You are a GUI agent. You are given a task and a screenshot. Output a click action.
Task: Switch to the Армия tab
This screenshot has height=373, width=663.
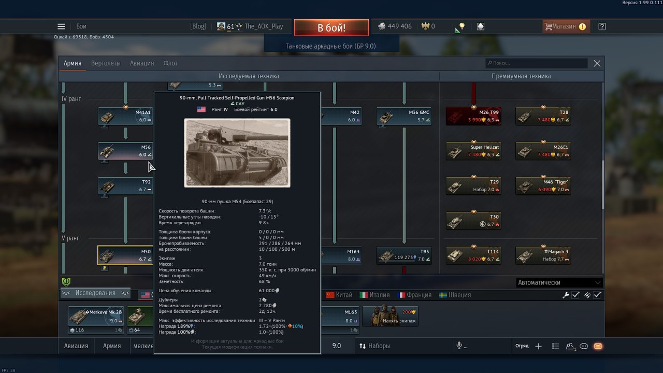click(73, 63)
